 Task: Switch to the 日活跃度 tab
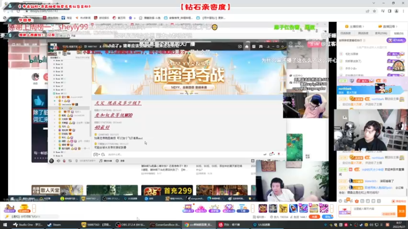[x=346, y=33]
